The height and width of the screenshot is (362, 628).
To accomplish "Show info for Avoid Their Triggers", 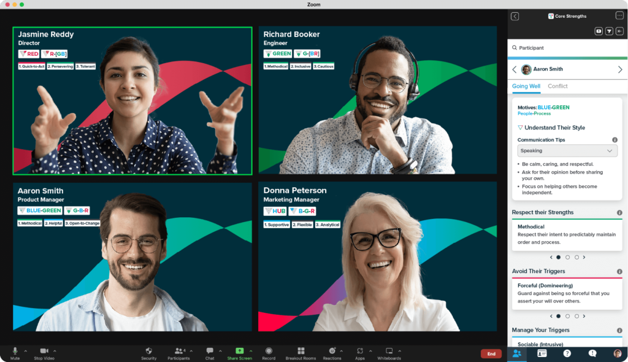I will point(619,271).
